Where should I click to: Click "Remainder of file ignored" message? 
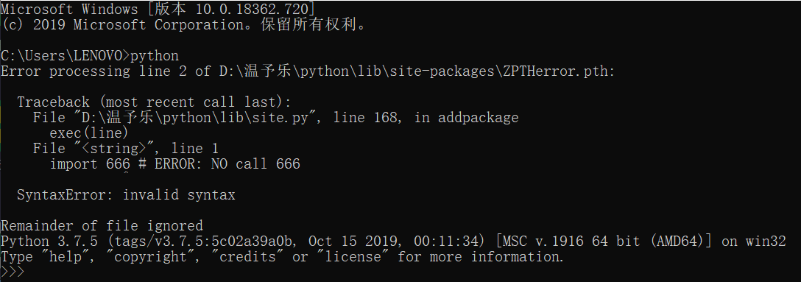click(102, 225)
